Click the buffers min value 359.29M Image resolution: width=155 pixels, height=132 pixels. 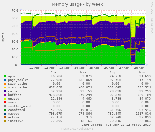(85, 95)
